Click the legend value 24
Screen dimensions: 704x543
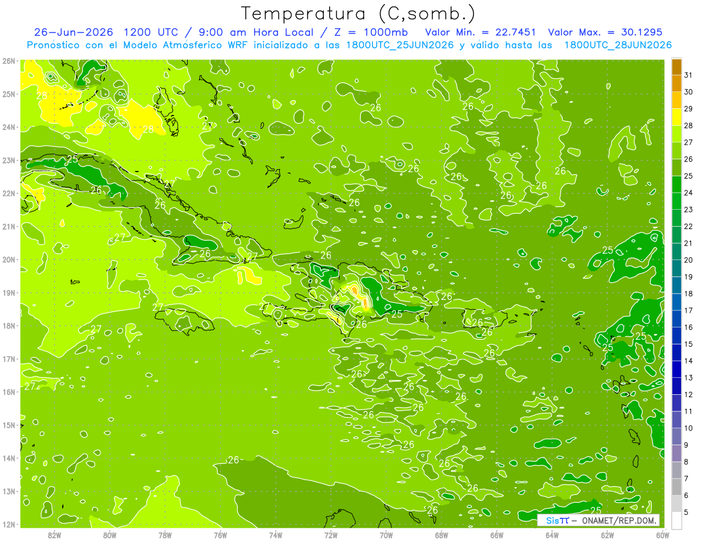click(x=689, y=193)
